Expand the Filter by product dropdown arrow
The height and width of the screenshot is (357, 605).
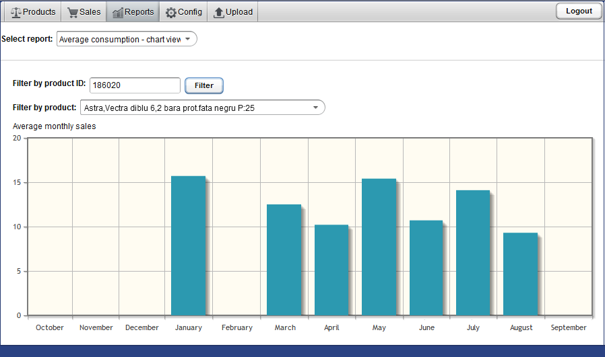(315, 108)
